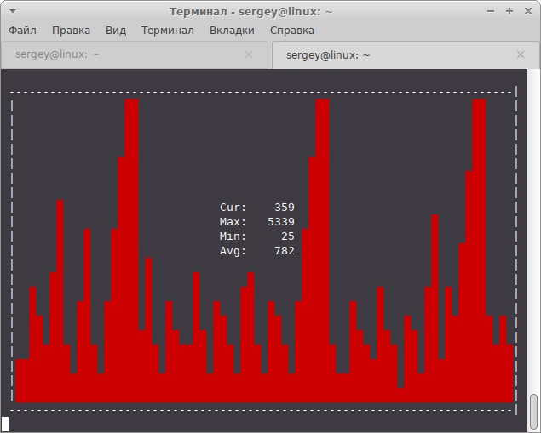
Task: Click the terminal vertical scrollbar handle
Action: (x=533, y=411)
